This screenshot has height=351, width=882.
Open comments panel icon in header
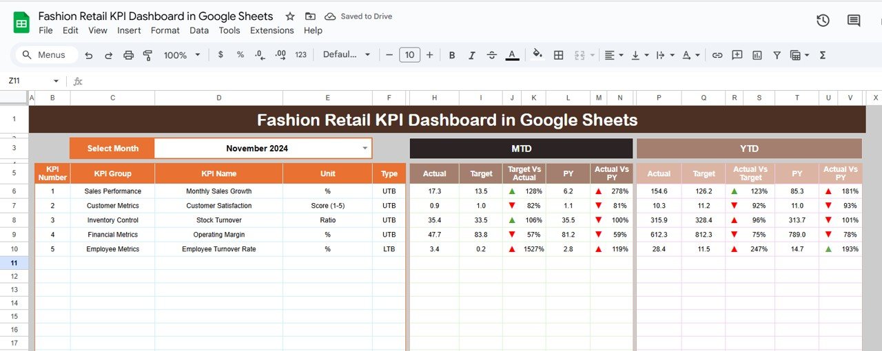[x=854, y=21]
